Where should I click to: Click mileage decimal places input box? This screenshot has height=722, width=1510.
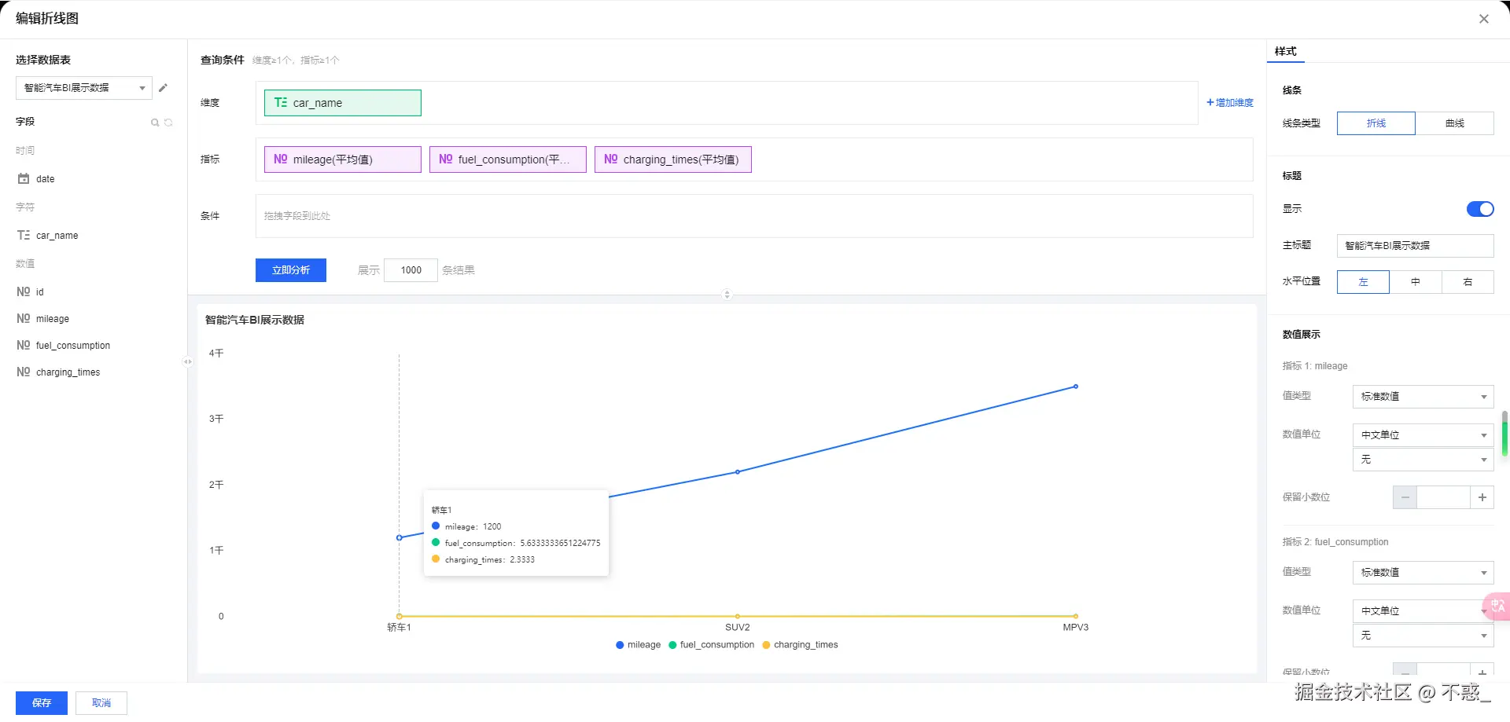[1443, 497]
